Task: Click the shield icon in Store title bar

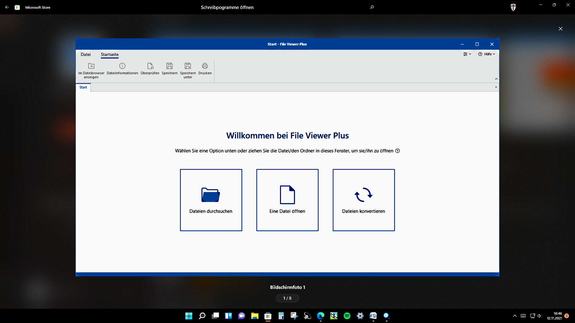Action: 513,7
